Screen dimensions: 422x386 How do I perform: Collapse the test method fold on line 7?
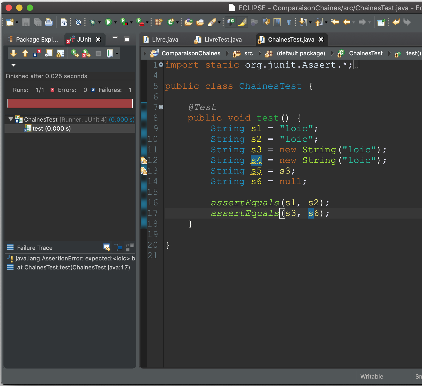point(161,107)
